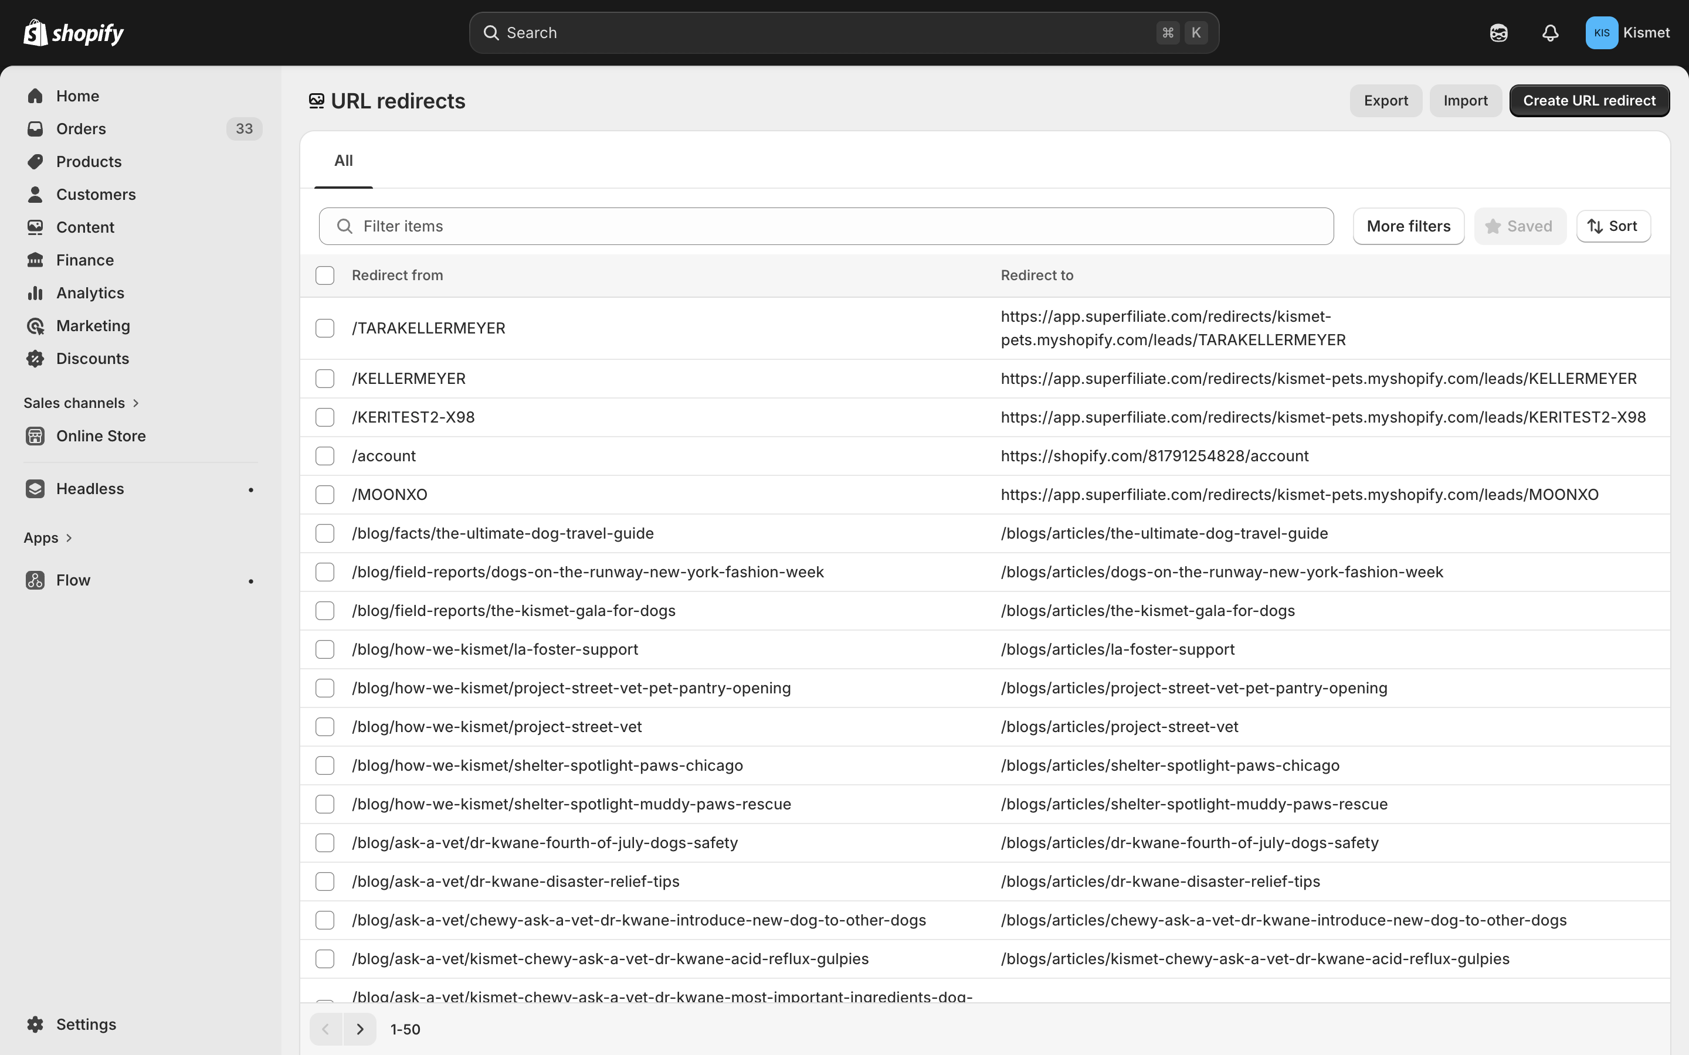Click the Shopify logo
The height and width of the screenshot is (1055, 1689).
(73, 33)
